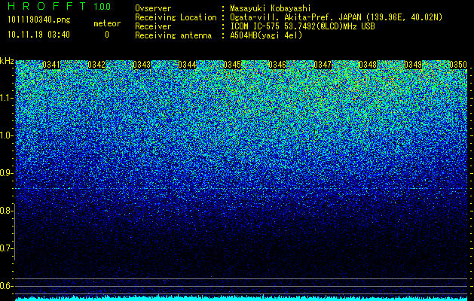Image resolution: width=474 pixels, height=301 pixels.
Task: Select the 0343 time marker
Action: click(x=142, y=65)
